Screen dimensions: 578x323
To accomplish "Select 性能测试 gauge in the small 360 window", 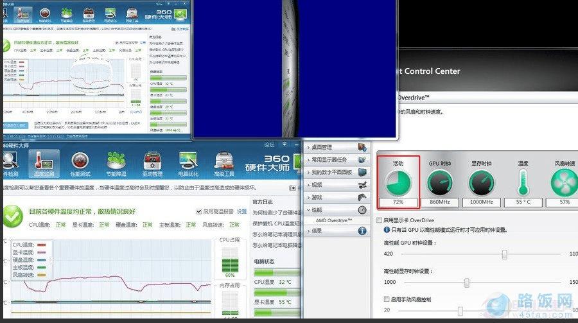I will 44,14.
